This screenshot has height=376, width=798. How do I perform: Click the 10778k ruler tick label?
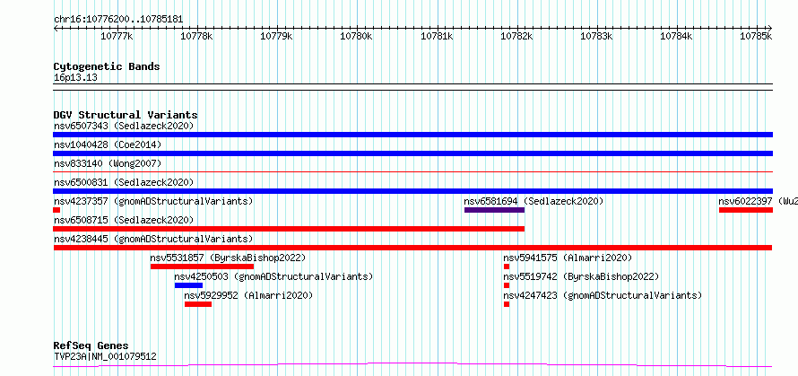click(x=197, y=36)
